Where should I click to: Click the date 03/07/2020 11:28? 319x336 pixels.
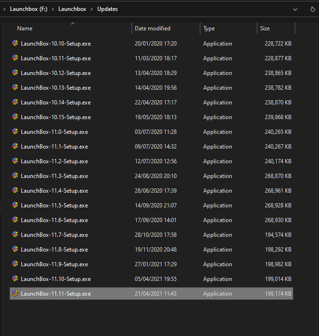pos(156,132)
